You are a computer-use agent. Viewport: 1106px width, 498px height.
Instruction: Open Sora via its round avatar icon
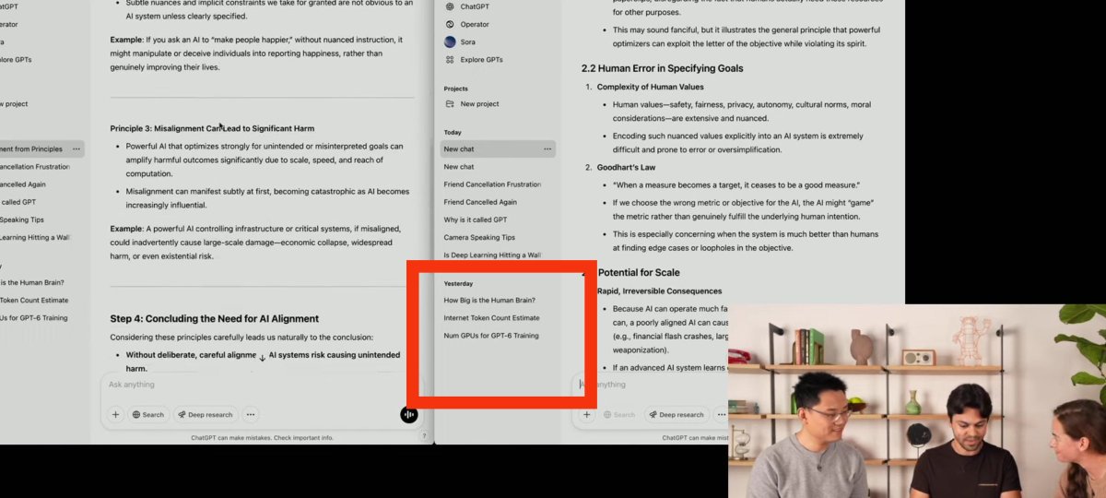pos(450,41)
